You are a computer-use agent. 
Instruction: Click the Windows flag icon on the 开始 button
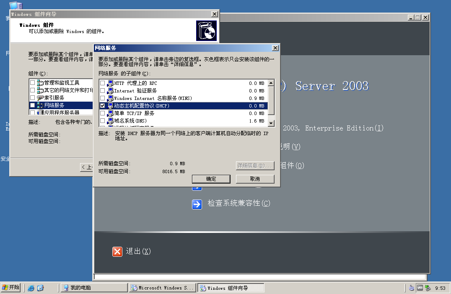5,287
